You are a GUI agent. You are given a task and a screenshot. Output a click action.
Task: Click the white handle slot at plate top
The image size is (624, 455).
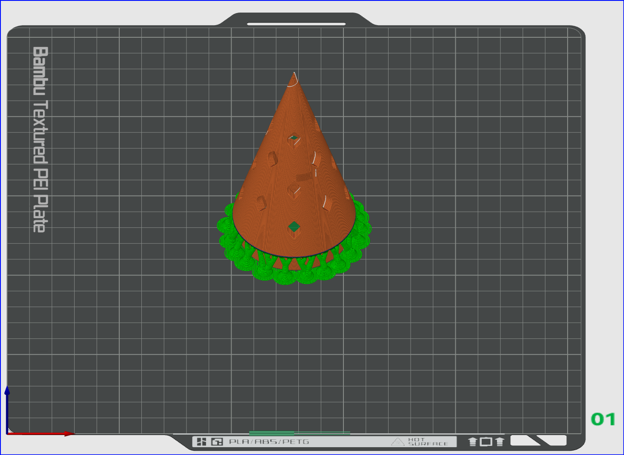296,24
